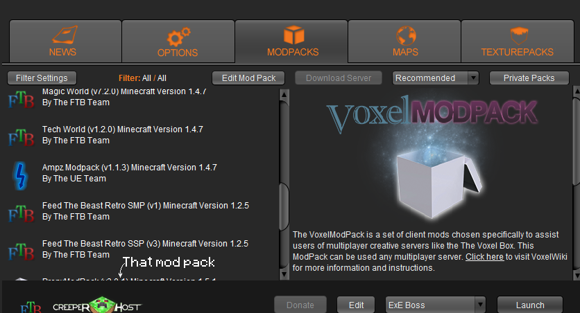The image size is (580, 313).
Task: Click the Edit Mod Pack button
Action: click(x=248, y=78)
